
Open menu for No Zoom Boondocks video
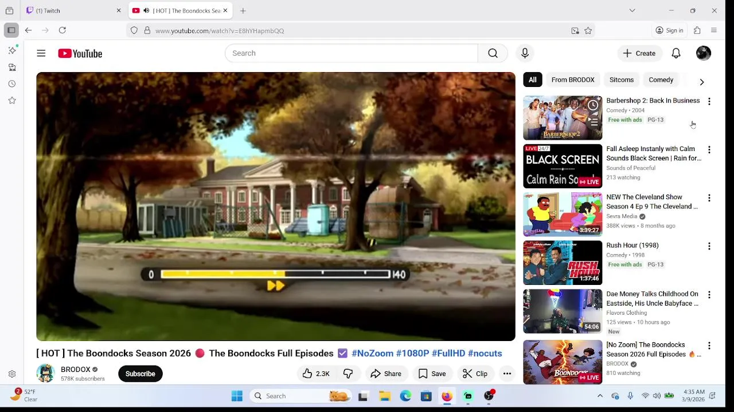(x=709, y=346)
